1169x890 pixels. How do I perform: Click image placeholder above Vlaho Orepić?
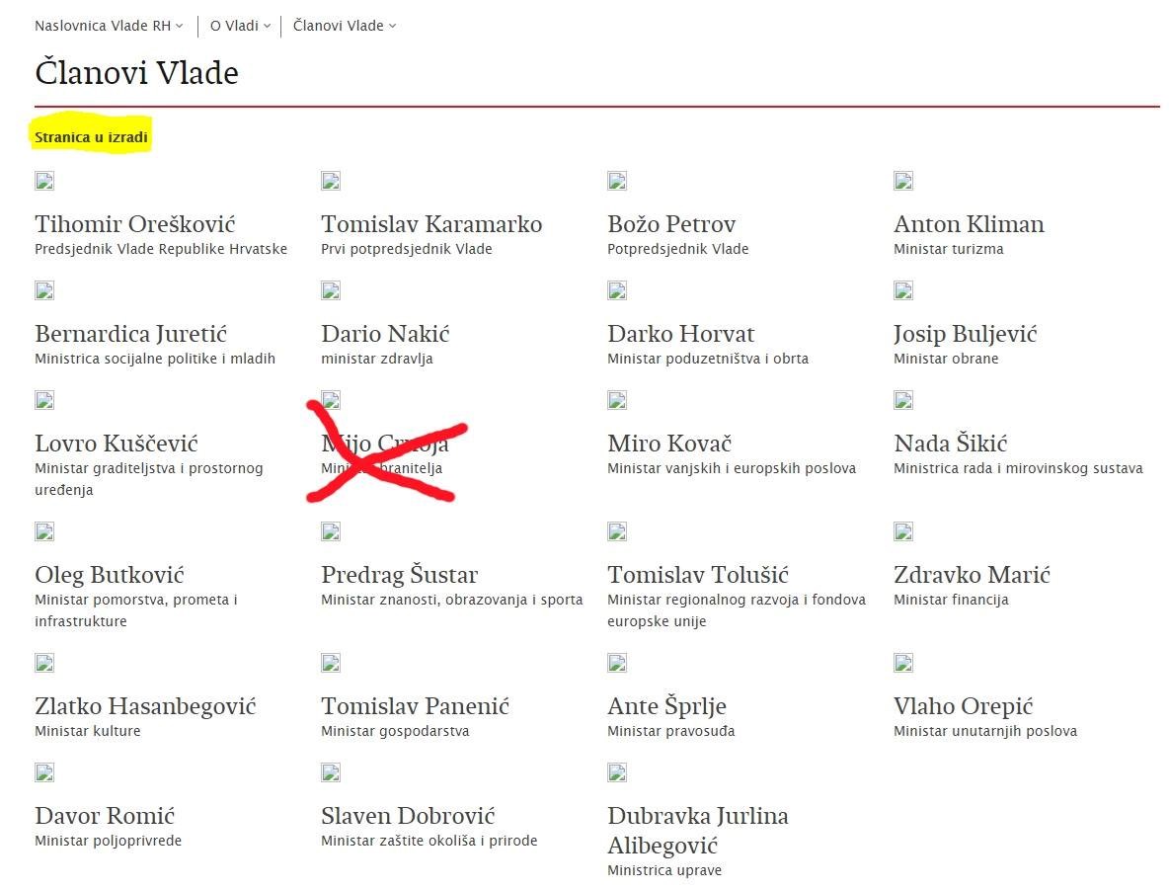[x=903, y=663]
